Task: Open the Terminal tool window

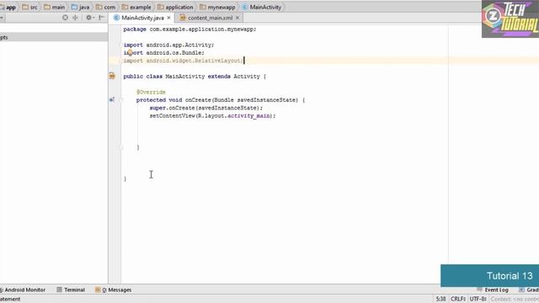Action: (71, 290)
